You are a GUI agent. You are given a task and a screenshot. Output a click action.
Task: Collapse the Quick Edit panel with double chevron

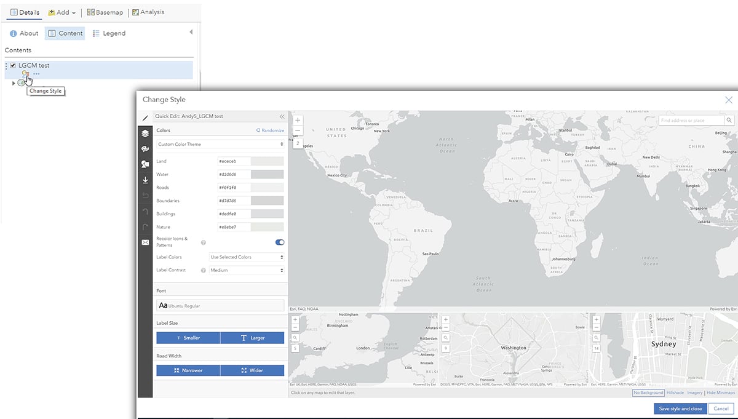click(x=282, y=116)
